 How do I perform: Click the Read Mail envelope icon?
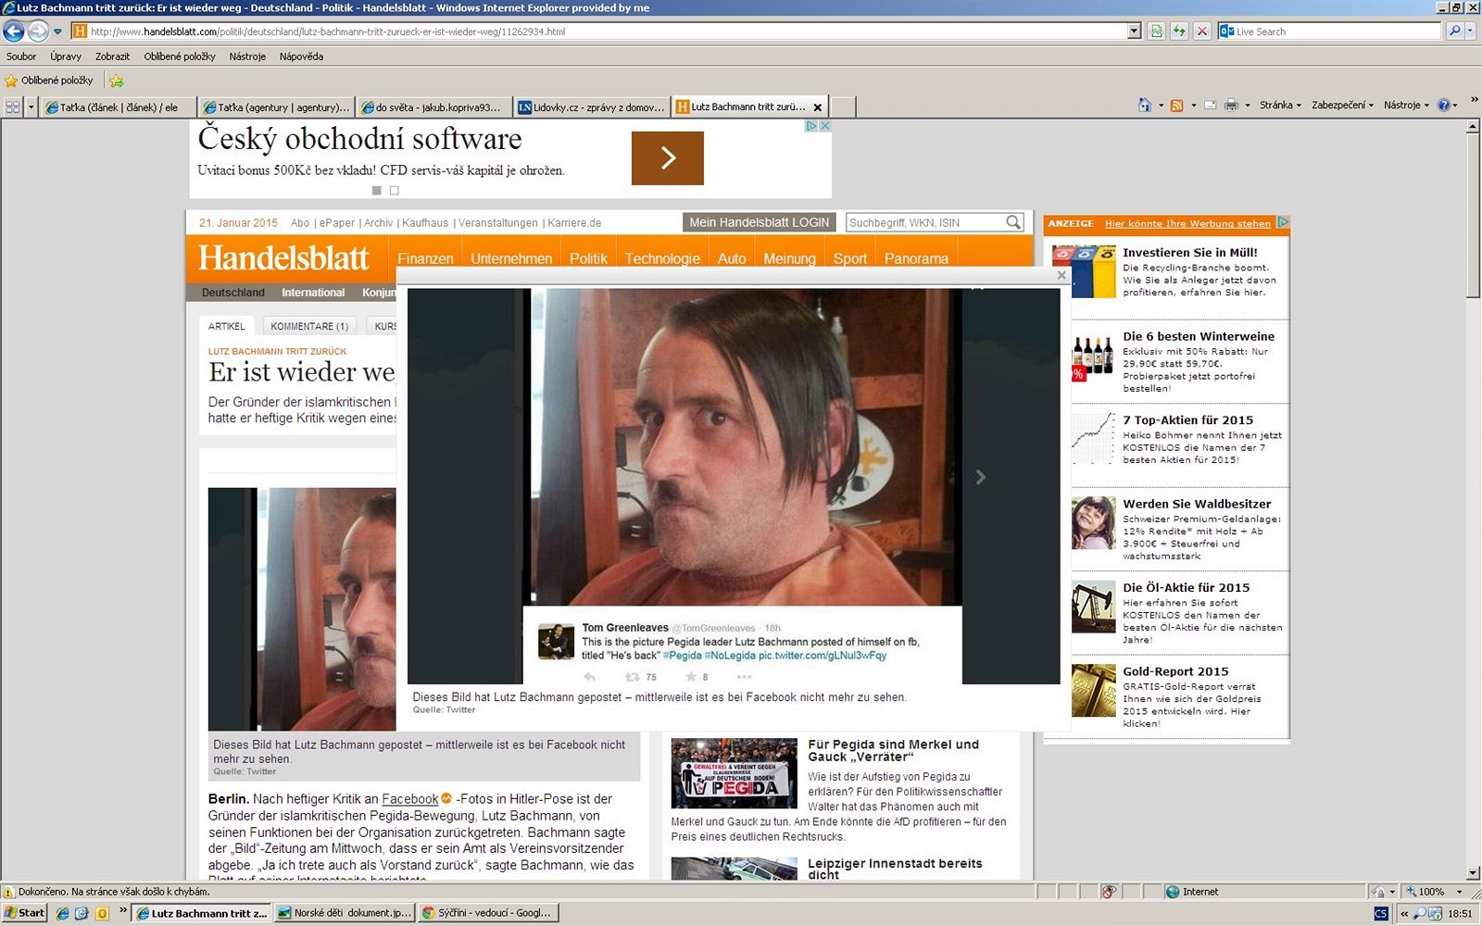click(x=1210, y=106)
